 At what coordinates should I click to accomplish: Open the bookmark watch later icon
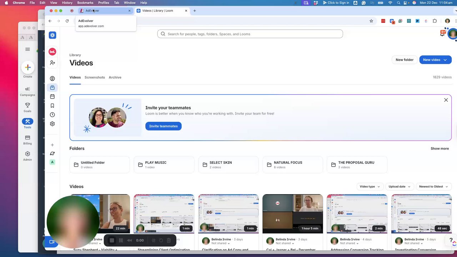[x=52, y=106]
